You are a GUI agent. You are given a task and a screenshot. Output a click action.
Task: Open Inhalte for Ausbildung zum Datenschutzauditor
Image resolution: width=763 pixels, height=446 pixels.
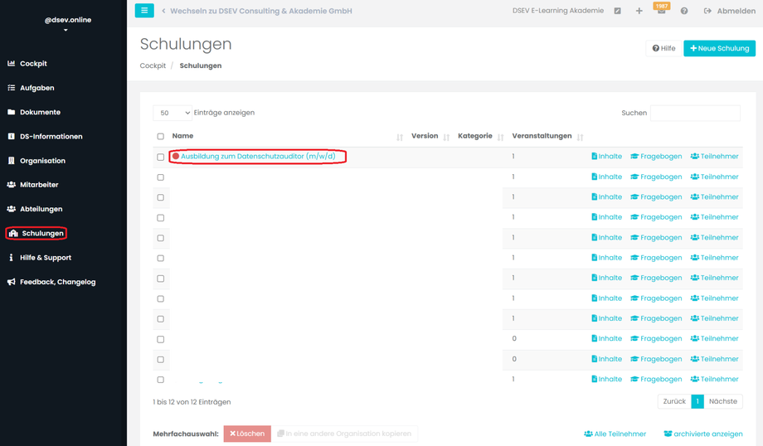607,156
